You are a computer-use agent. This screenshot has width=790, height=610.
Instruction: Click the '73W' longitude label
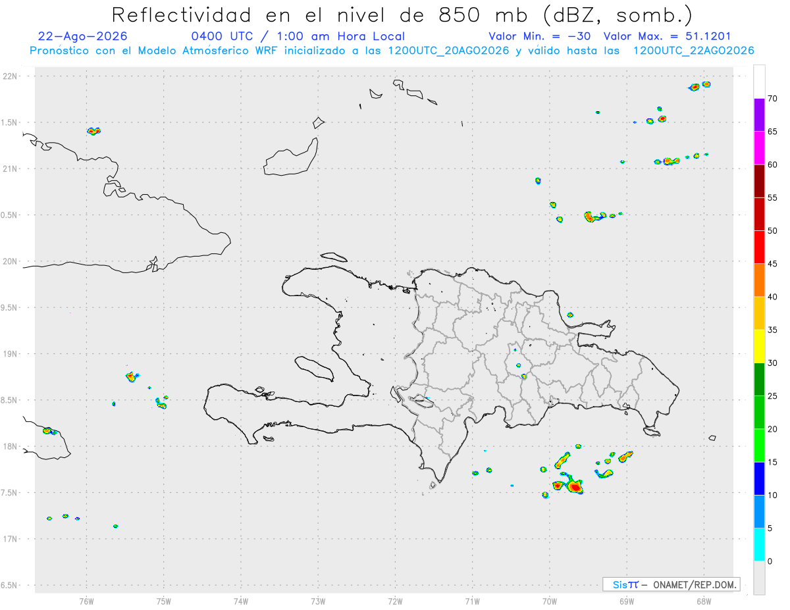pos(318,601)
